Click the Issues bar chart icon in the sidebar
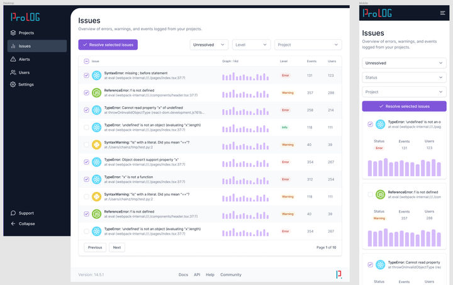The image size is (453, 285). click(13, 46)
